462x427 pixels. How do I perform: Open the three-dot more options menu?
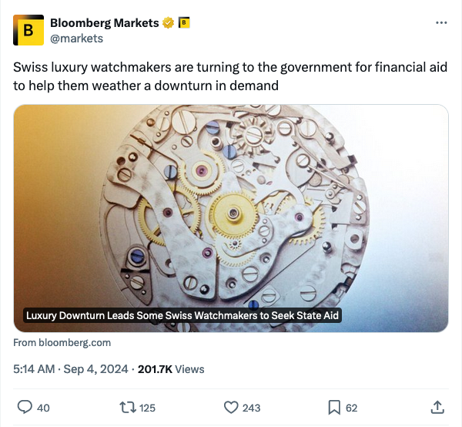pos(441,23)
